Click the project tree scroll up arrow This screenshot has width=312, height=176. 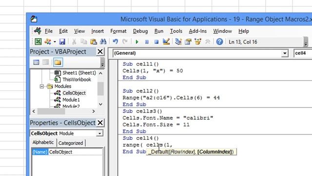[101, 73]
